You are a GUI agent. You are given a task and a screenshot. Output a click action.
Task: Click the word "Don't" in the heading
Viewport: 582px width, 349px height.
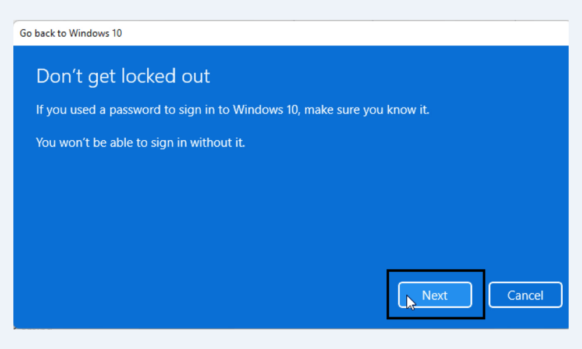58,76
